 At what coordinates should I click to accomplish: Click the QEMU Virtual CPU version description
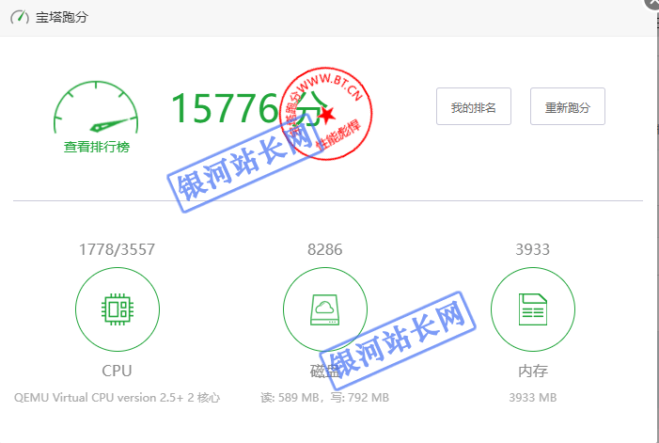pyautogui.click(x=117, y=398)
